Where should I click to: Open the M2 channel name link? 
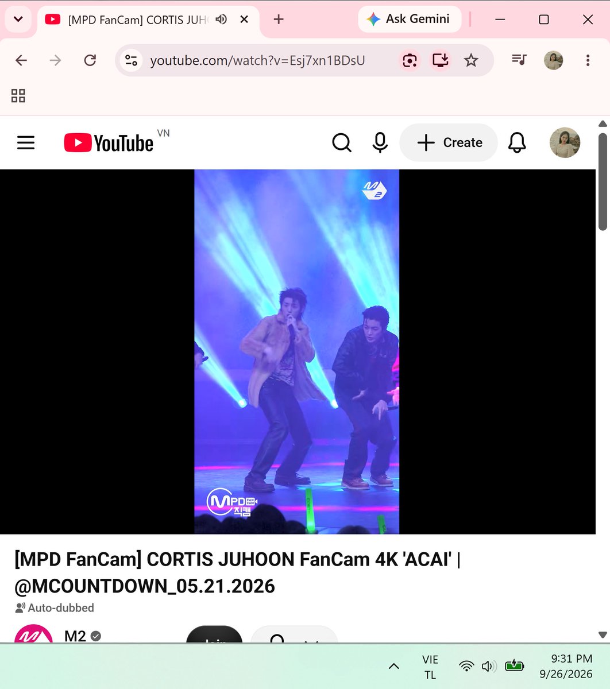click(75, 636)
